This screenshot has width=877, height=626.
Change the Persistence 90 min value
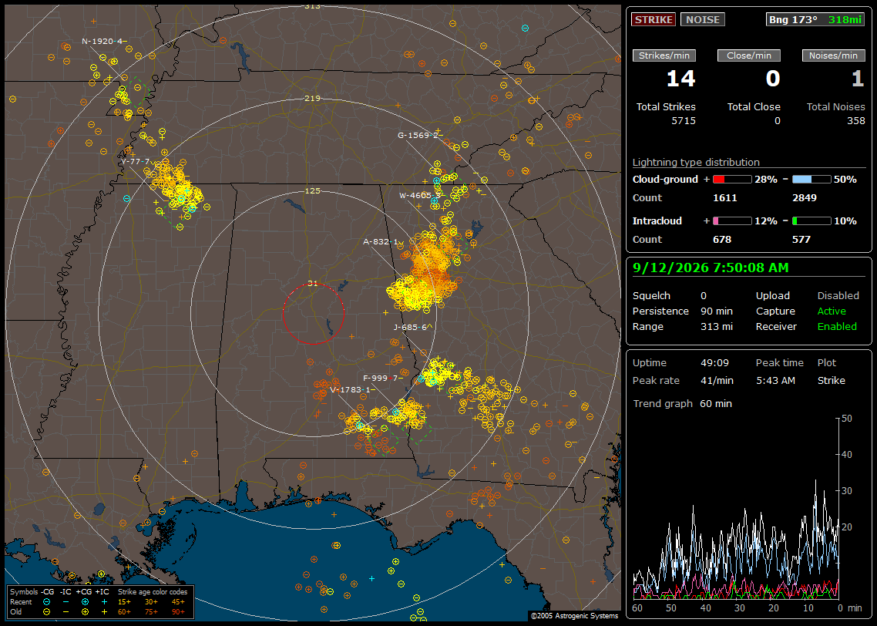(717, 311)
